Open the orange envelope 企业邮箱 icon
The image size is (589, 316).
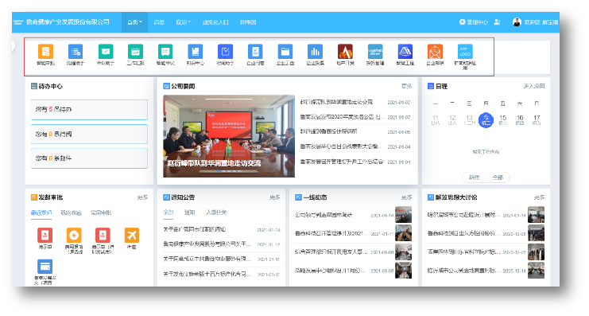tap(435, 52)
